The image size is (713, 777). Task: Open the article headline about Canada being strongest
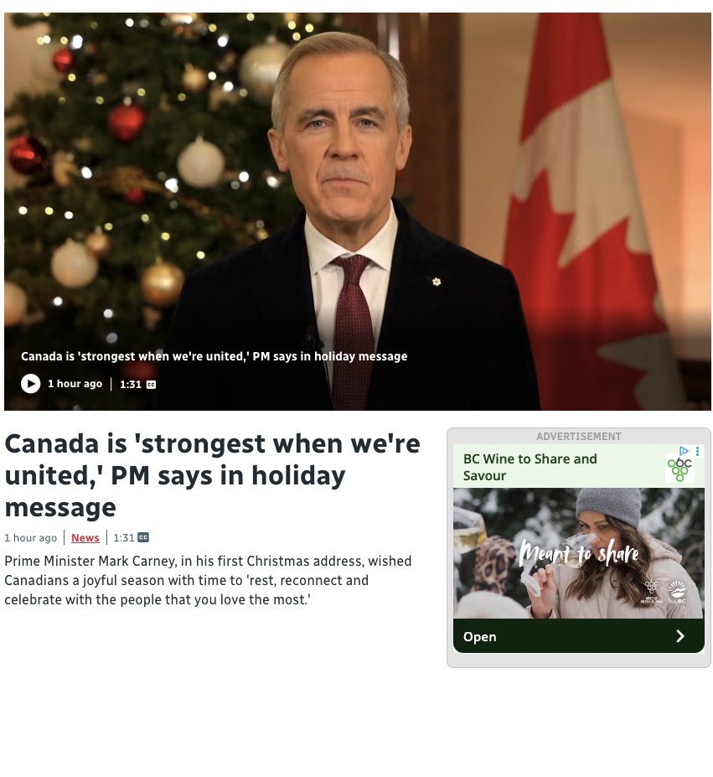(212, 475)
